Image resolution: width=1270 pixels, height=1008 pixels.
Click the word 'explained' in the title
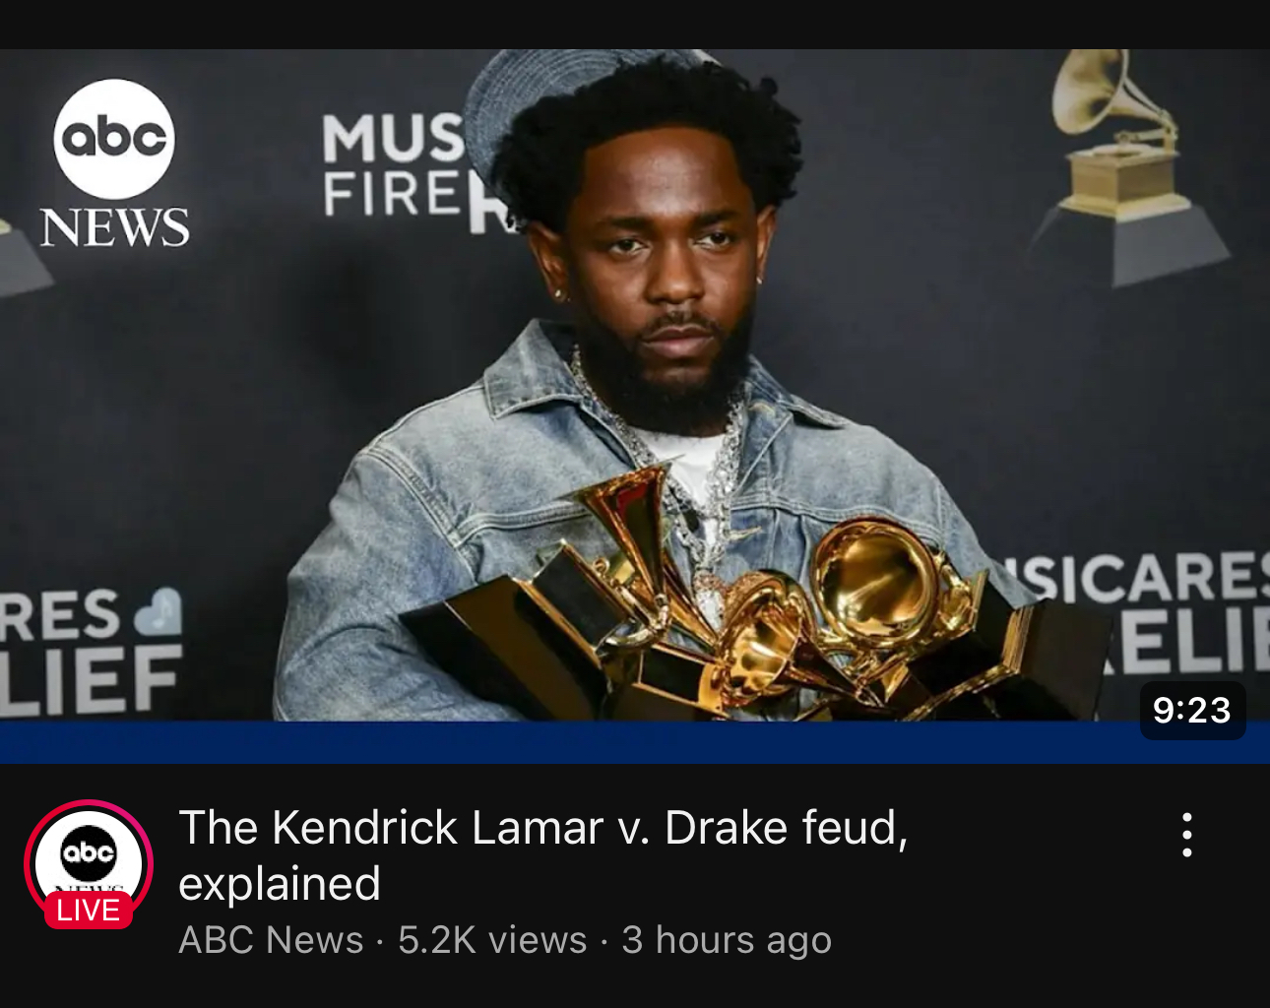click(280, 883)
